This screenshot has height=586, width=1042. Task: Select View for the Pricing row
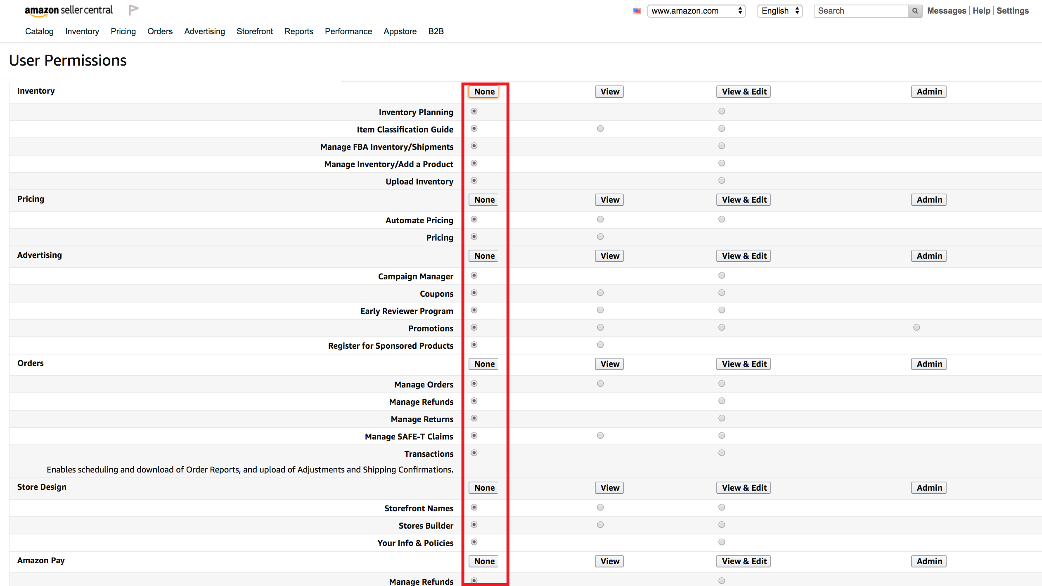[x=600, y=236]
